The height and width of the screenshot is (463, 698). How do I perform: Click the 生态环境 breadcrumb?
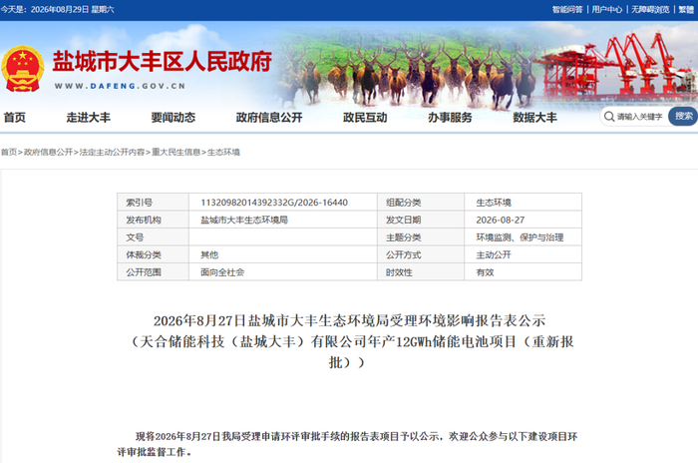pyautogui.click(x=223, y=152)
